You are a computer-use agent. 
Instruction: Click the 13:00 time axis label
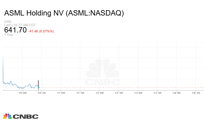138,93
